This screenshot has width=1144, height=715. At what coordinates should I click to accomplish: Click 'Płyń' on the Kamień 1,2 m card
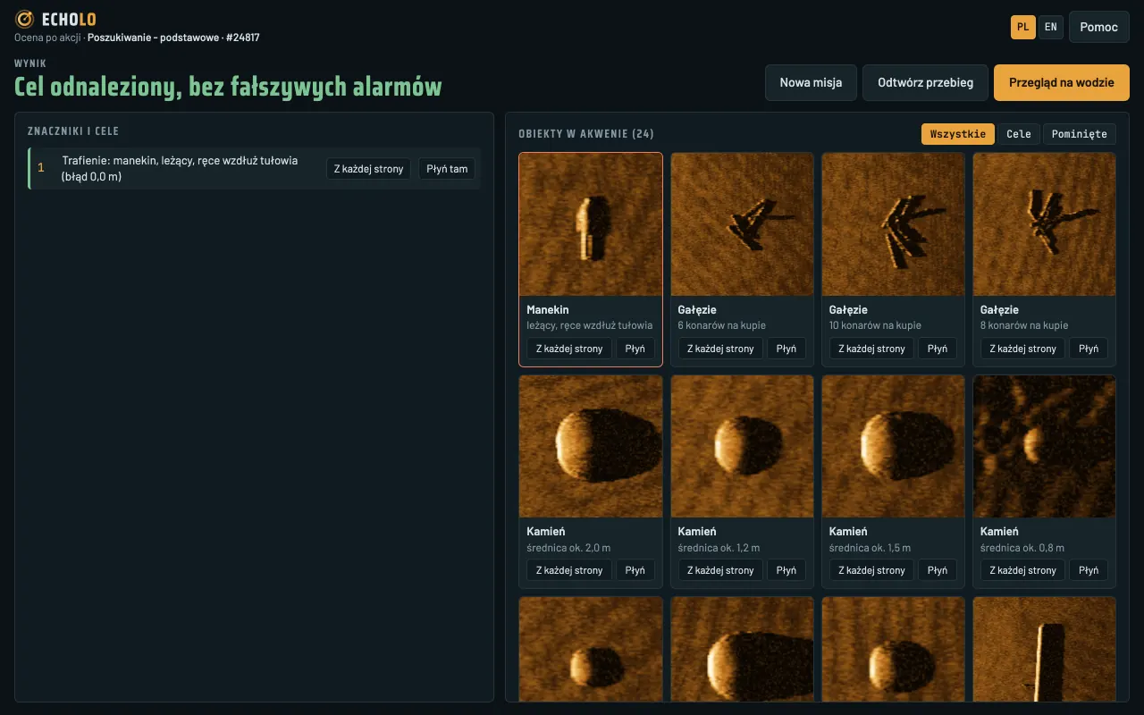786,570
